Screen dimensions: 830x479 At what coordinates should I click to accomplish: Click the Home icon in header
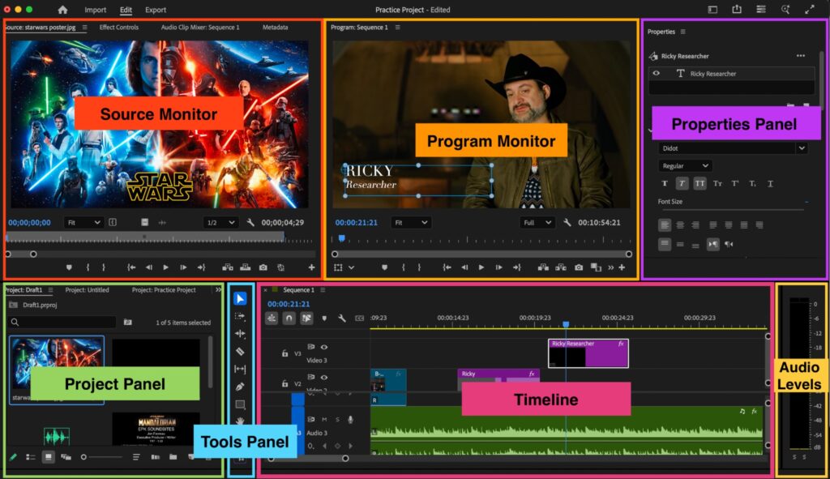tap(62, 10)
